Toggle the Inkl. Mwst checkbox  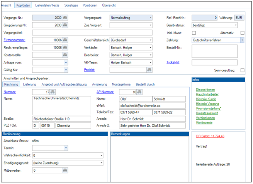point(194,33)
